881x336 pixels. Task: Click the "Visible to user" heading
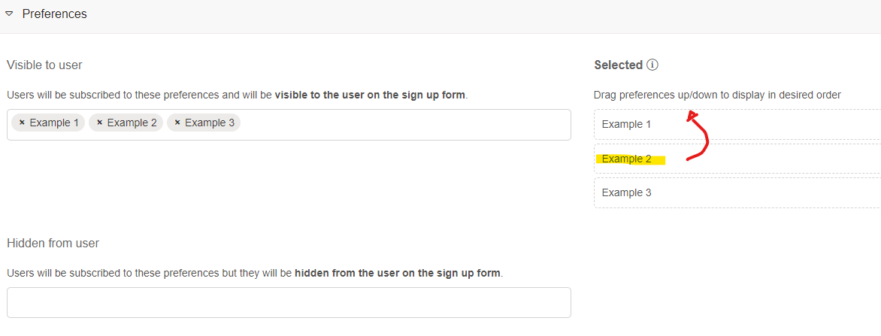(x=44, y=65)
